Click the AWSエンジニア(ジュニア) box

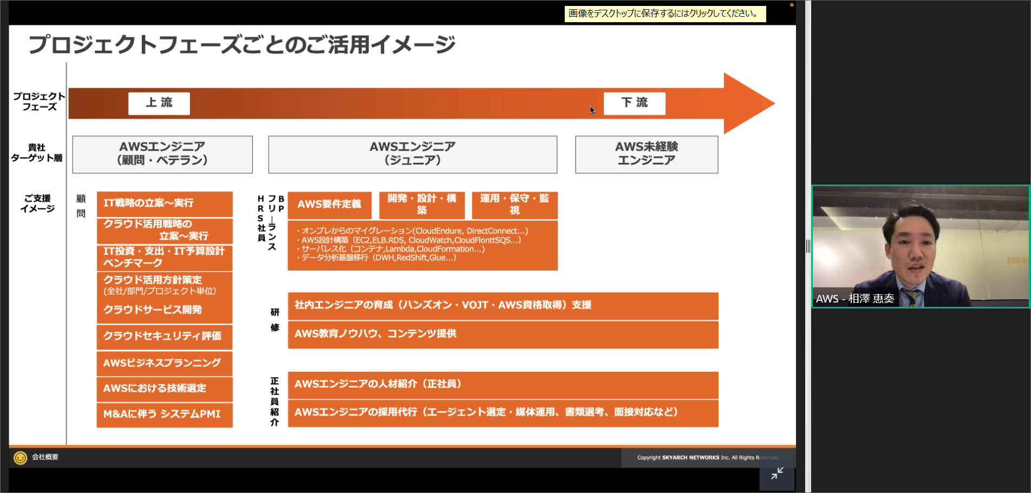[x=413, y=154]
